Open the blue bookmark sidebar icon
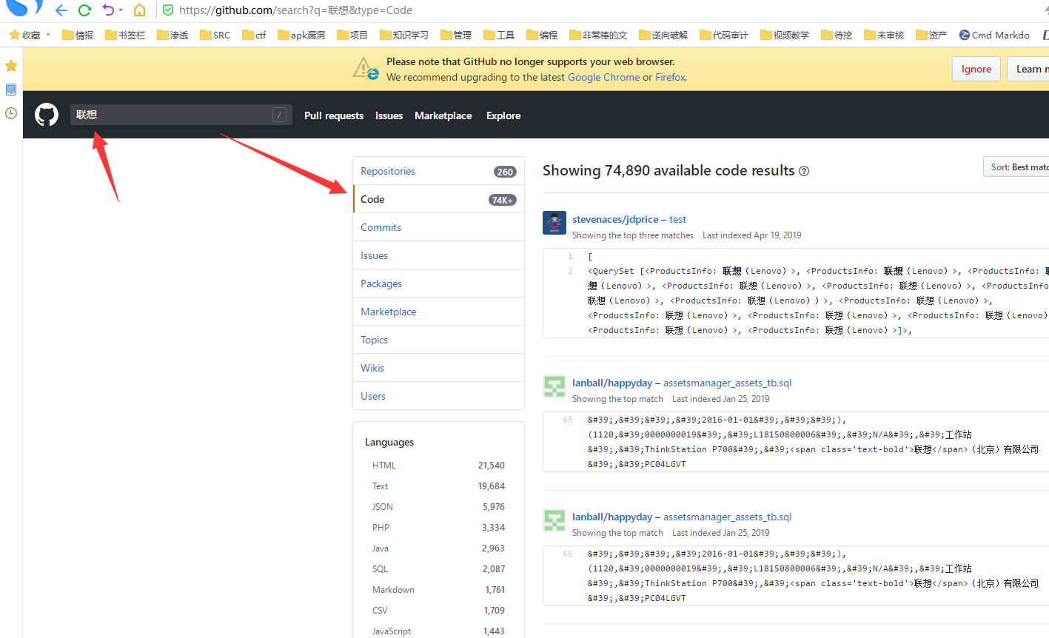 pyautogui.click(x=11, y=90)
